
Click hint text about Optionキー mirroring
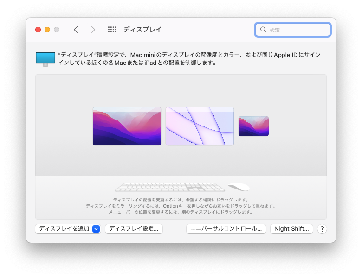point(181,206)
